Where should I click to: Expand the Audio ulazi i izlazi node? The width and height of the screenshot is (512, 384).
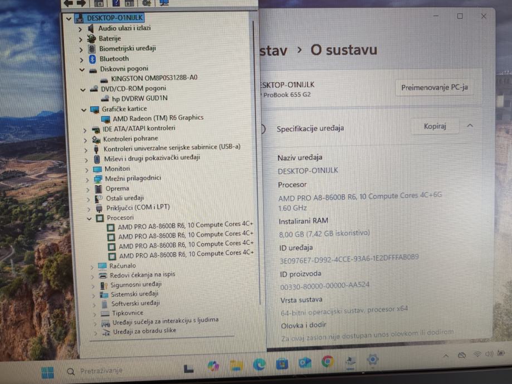coord(80,29)
